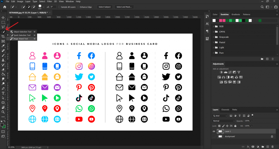The image size is (279, 149).
Task: Click lock all icon in Layers panel
Action: pyautogui.click(x=235, y=126)
